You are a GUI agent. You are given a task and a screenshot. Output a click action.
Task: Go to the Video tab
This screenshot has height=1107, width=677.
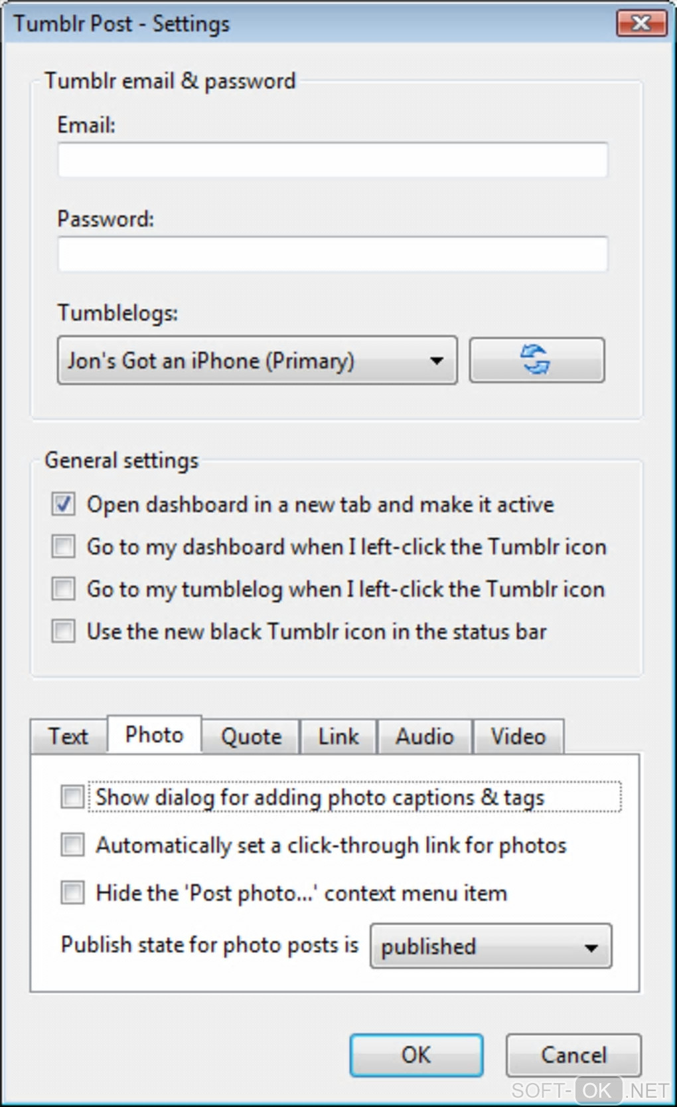(x=518, y=737)
